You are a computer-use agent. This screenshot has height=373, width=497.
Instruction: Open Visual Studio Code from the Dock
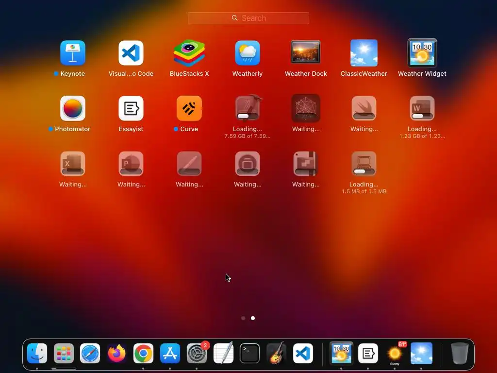(303, 354)
